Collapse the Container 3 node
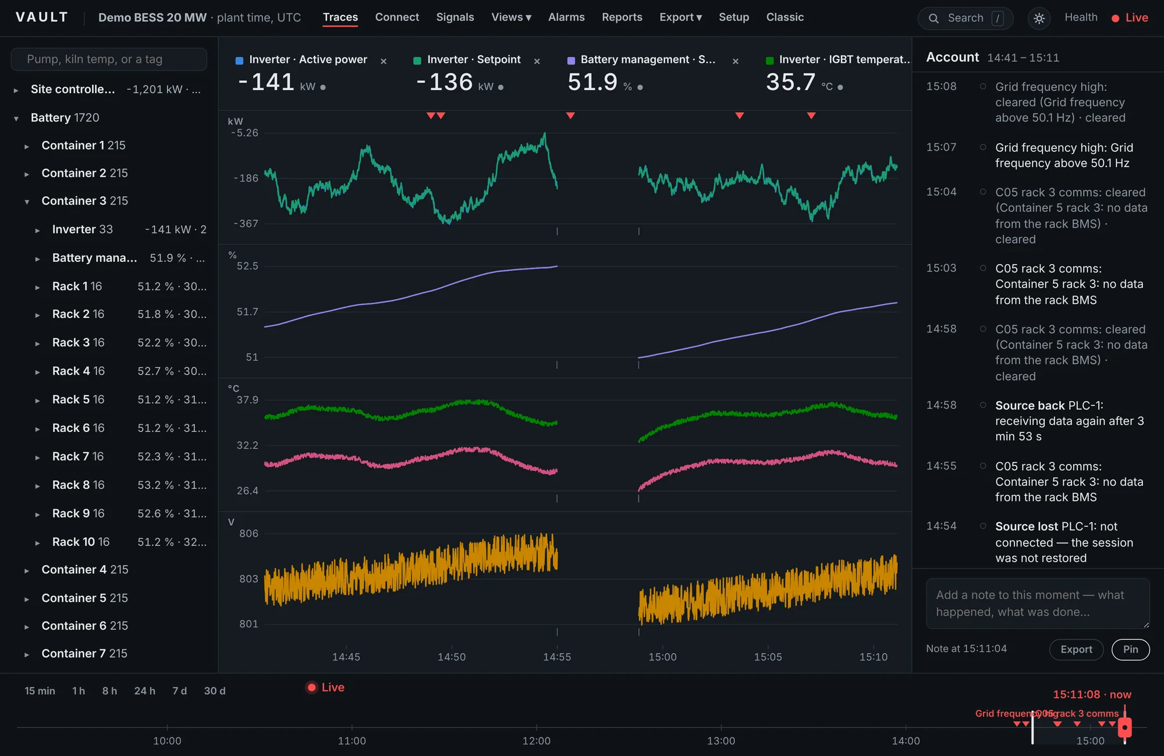The height and width of the screenshot is (756, 1164). click(x=27, y=202)
